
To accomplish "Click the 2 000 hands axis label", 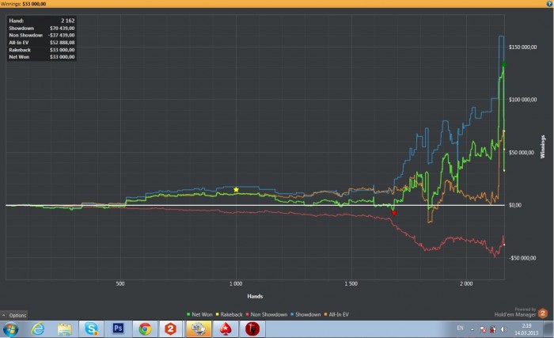I will pyautogui.click(x=466, y=284).
